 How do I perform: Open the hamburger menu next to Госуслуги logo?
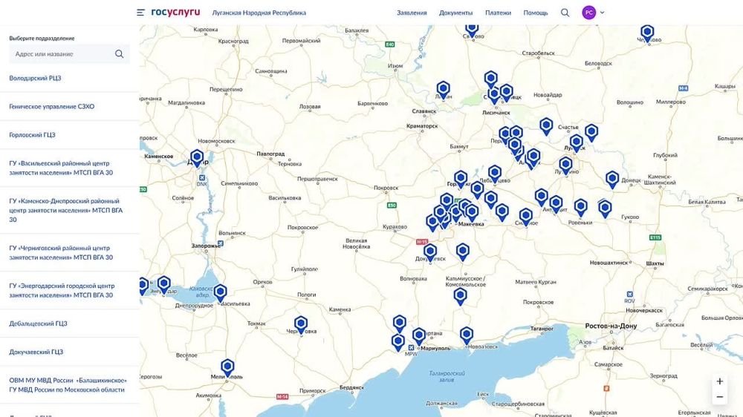click(140, 13)
